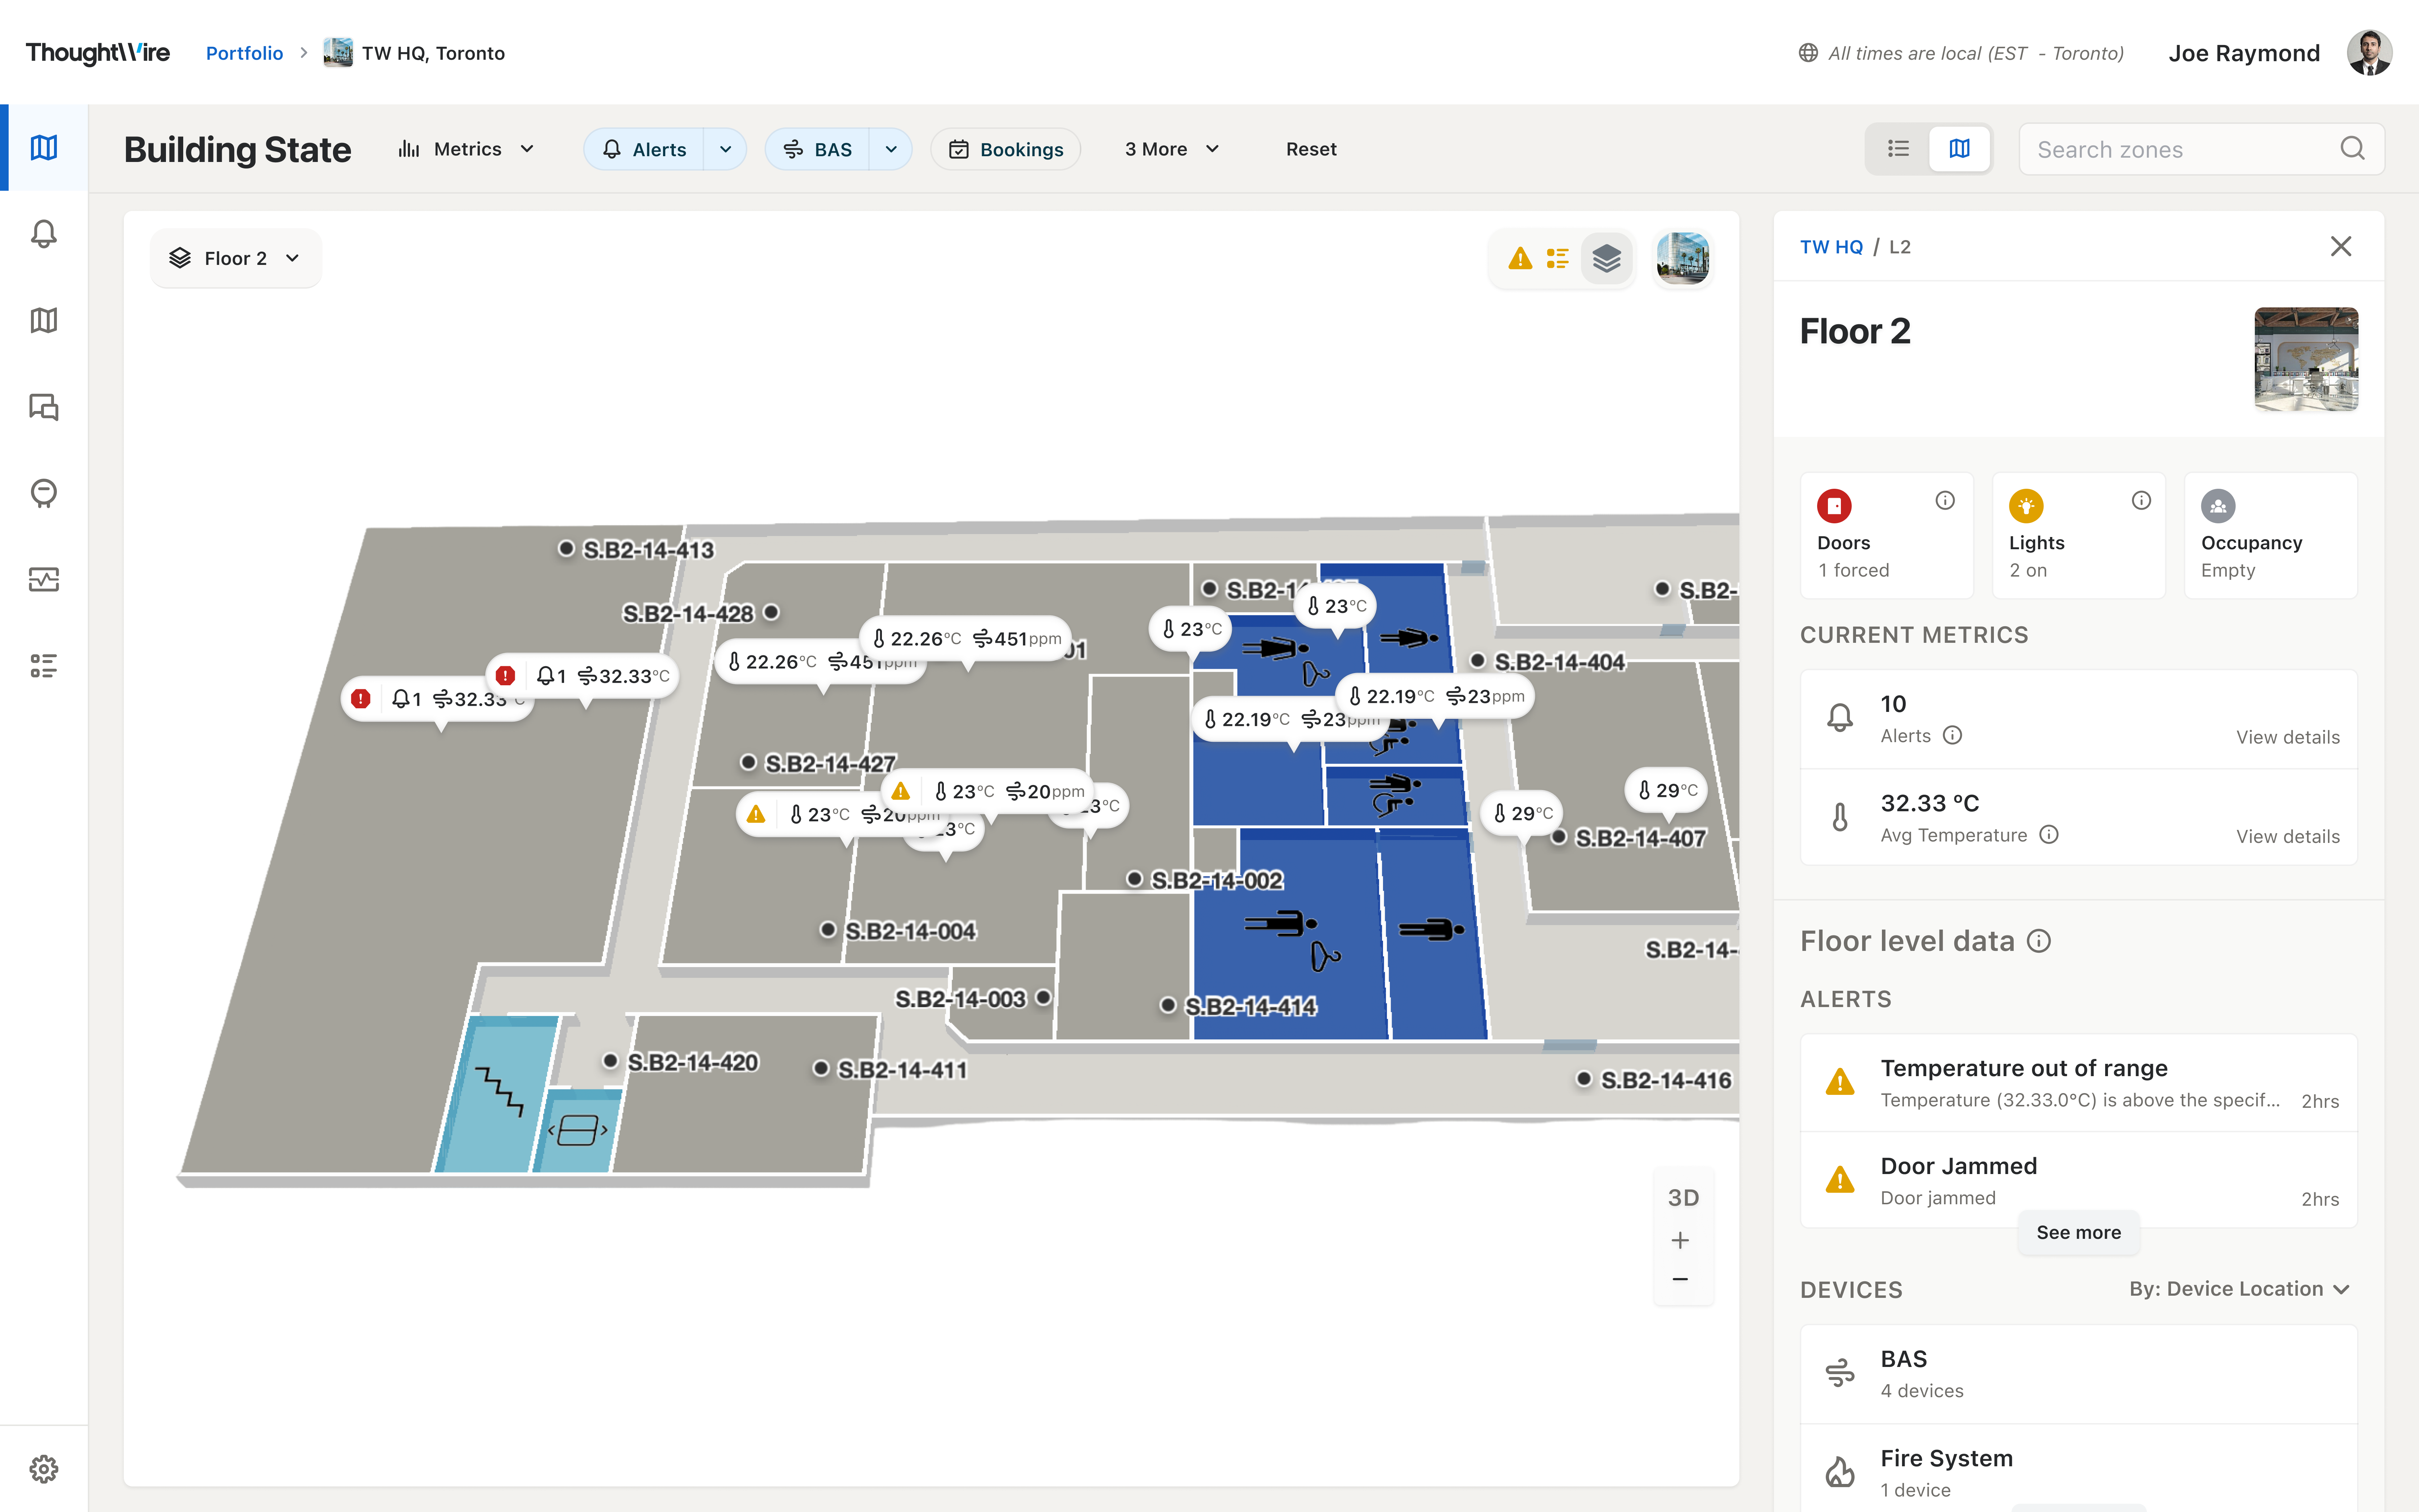Zoom out on the floor map

pos(1680,1279)
